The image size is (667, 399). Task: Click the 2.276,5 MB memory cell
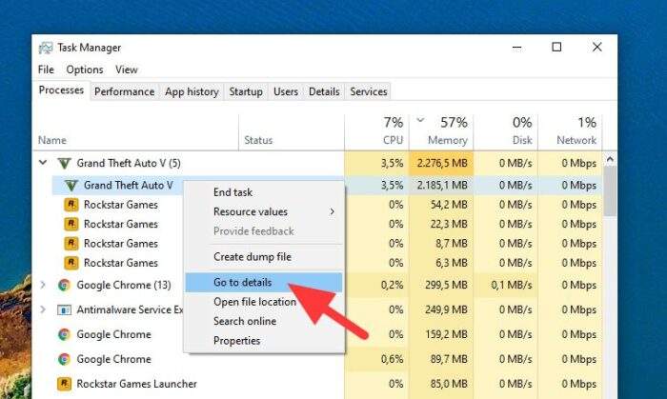pos(441,163)
